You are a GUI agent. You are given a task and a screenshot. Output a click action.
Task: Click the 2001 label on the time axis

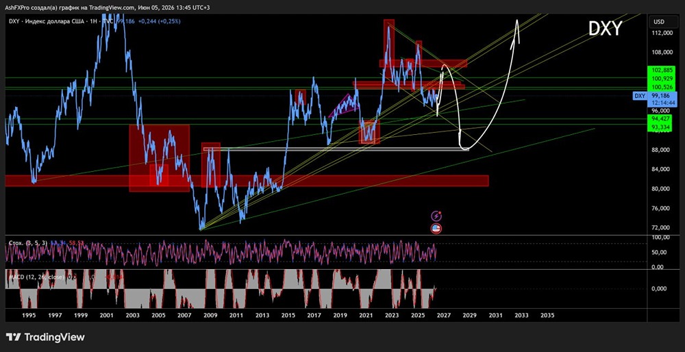click(106, 315)
